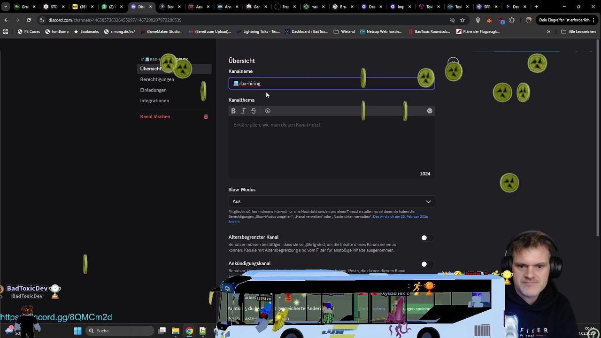Open the PS Codes bookmark
This screenshot has width=601, height=338.
tap(29, 31)
